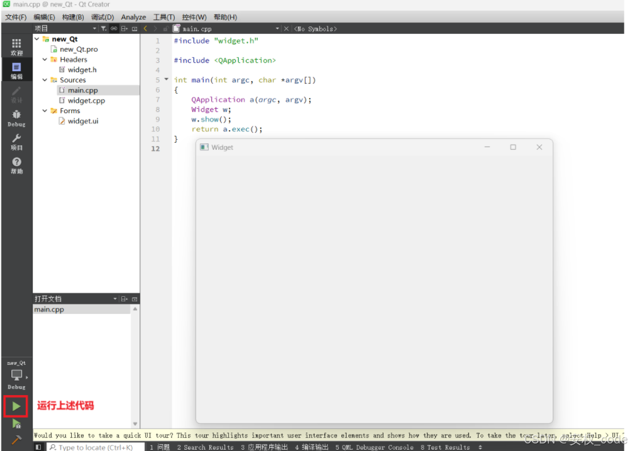
Task: Split the project panel view
Action: pos(124,28)
